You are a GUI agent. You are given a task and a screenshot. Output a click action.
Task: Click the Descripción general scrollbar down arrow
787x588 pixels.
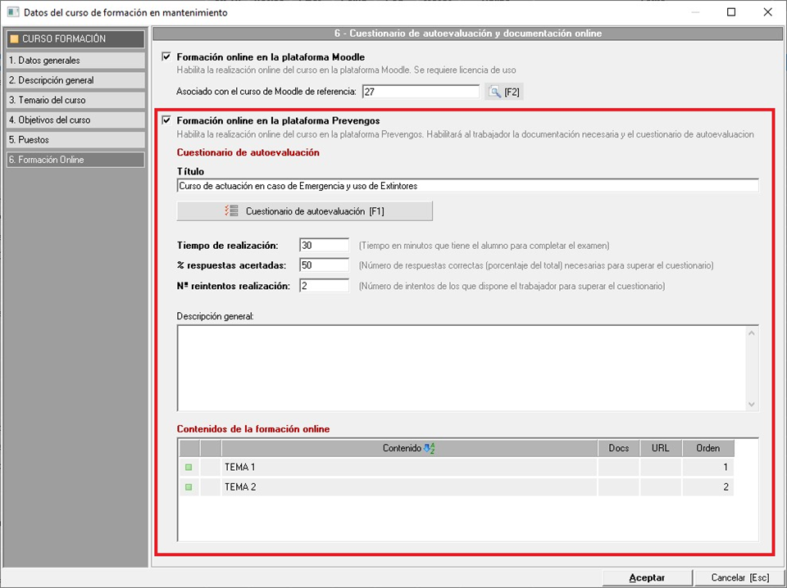[753, 405]
